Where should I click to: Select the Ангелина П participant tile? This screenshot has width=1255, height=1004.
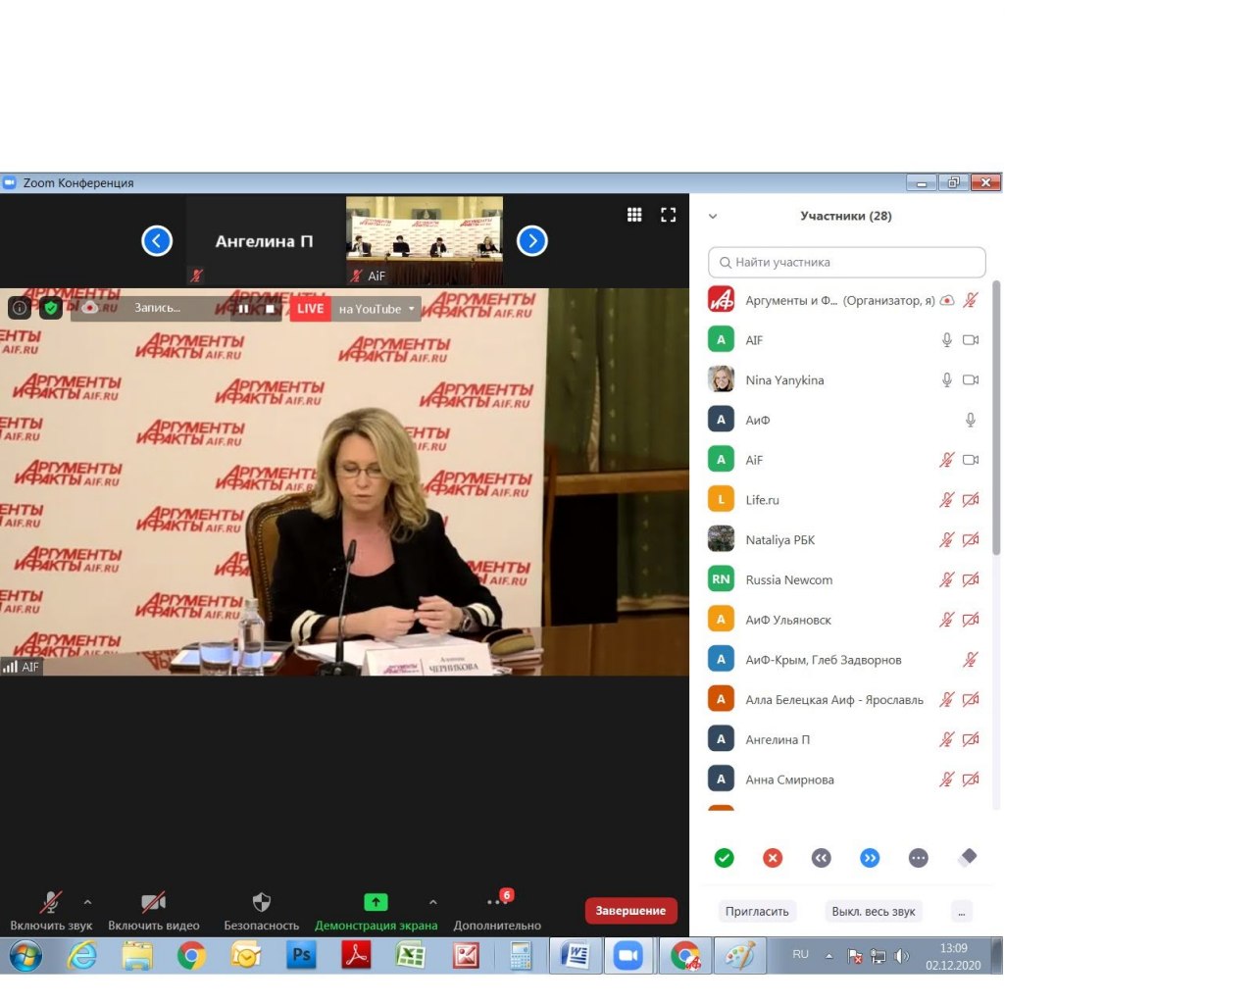tap(265, 240)
